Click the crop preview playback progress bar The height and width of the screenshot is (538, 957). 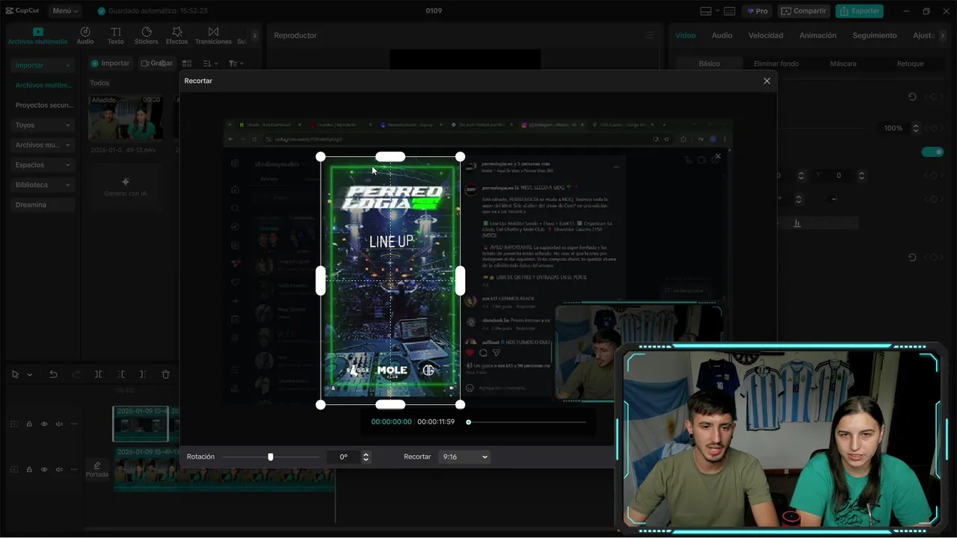[x=527, y=422]
